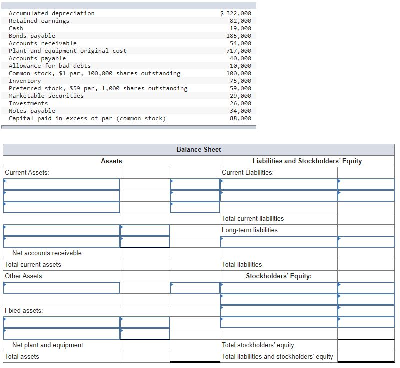The image size is (400, 368).
Task: Open the first account dropdown under Stockholders' Equity
Action: 279,288
